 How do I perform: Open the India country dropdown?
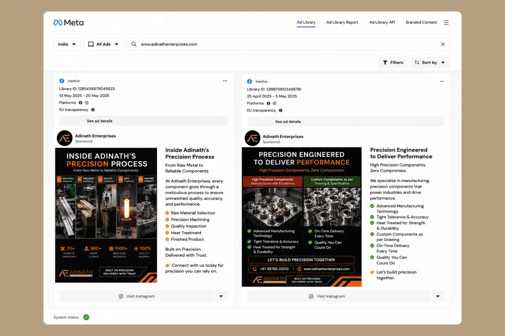pos(67,44)
